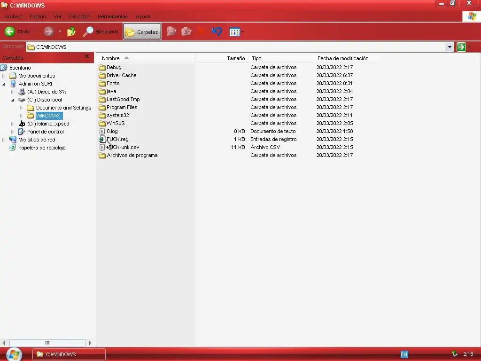Select the Fonts folder icon

point(102,83)
